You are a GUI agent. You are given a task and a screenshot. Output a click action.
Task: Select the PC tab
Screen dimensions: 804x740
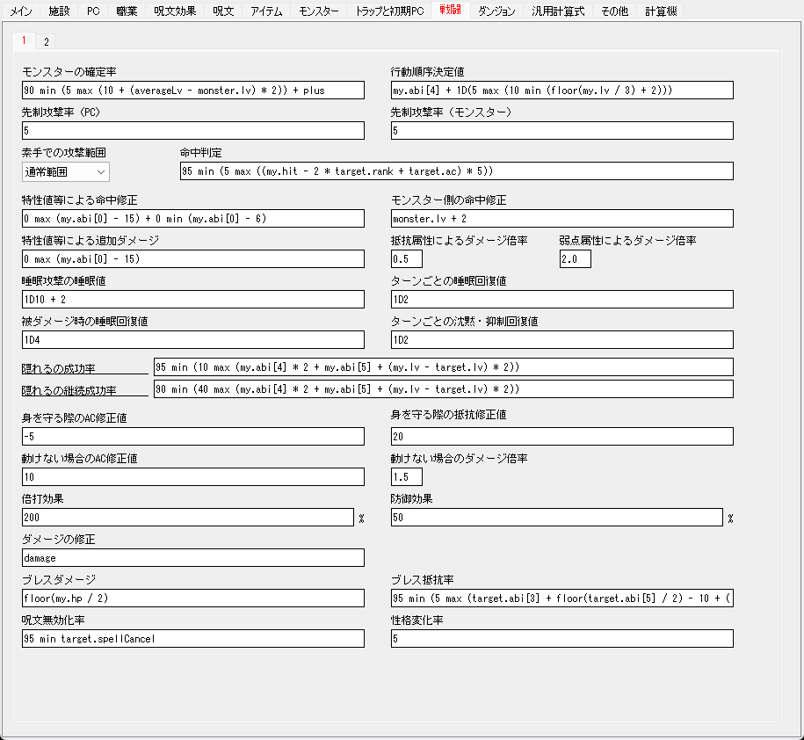(x=93, y=11)
